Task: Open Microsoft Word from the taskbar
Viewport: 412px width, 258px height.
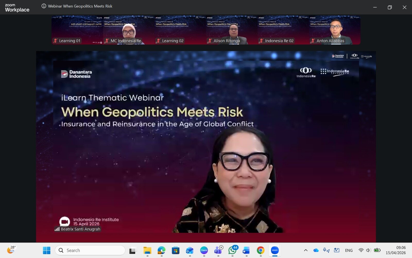Action: click(x=246, y=250)
